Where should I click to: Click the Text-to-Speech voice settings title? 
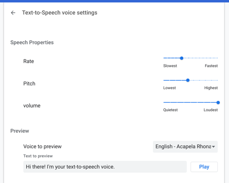click(x=60, y=13)
